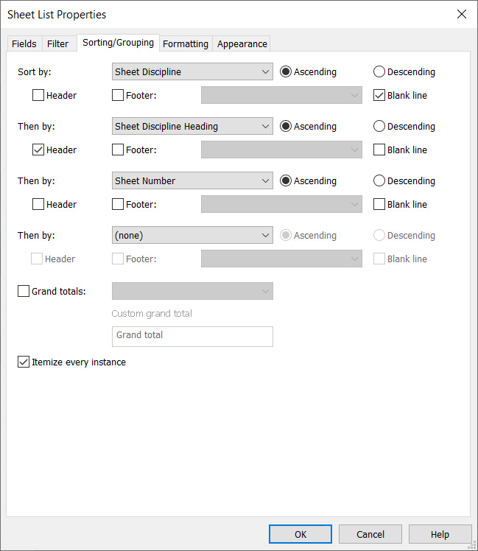Enable the Grand totals checkbox
478x551 pixels.
tap(24, 292)
